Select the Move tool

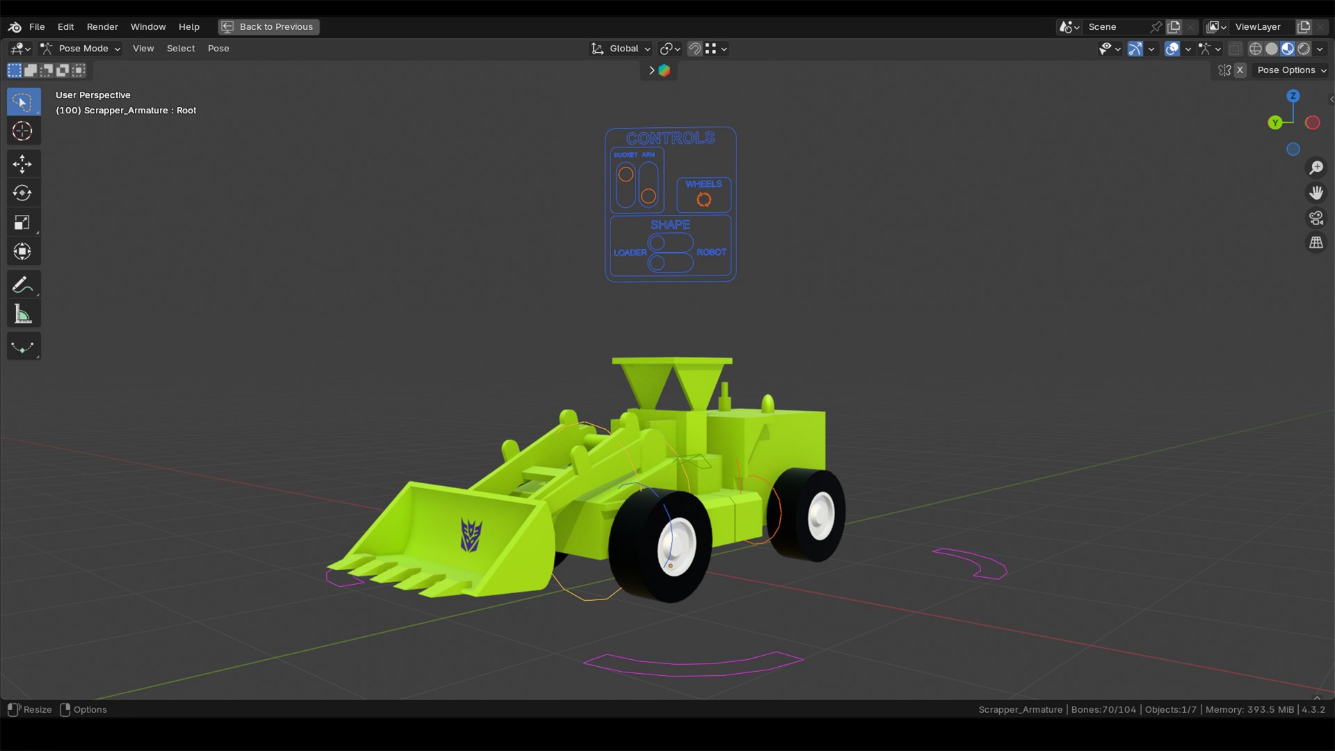coord(23,164)
